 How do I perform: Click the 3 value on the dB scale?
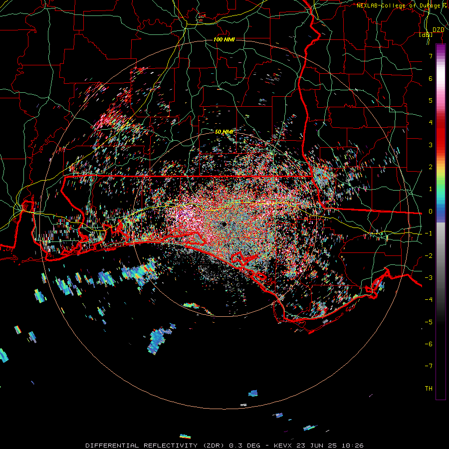(x=431, y=145)
